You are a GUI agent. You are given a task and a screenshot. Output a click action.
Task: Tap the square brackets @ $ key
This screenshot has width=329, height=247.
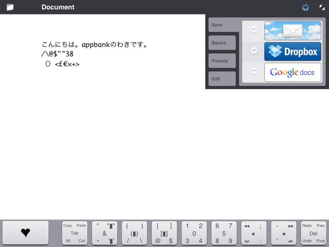click(164, 233)
